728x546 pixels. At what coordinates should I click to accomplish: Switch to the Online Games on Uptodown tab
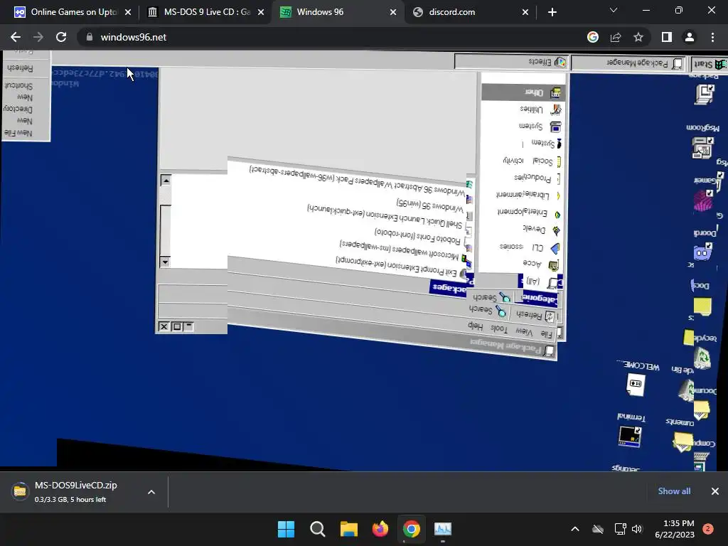73,12
